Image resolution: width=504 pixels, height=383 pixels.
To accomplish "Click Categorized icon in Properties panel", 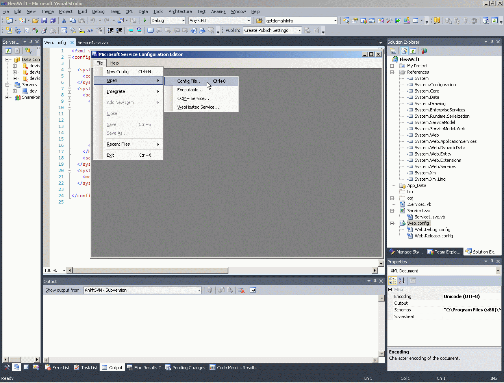I will [393, 281].
